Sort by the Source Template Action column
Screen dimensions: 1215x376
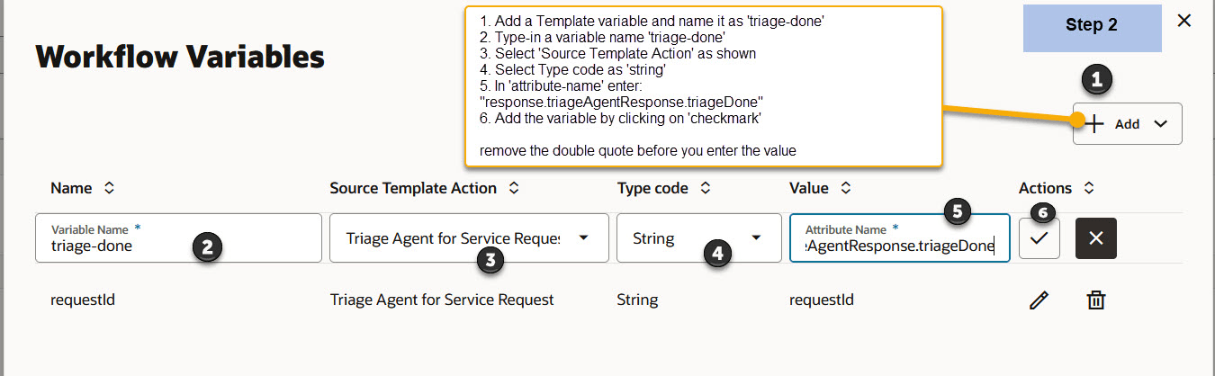tap(513, 188)
